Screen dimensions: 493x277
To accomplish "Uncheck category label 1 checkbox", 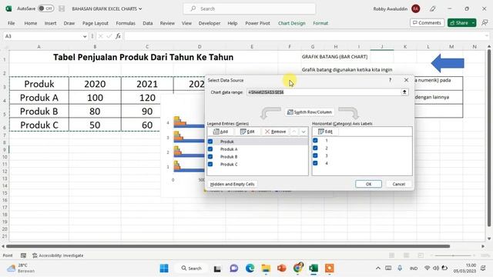I will click(315, 140).
